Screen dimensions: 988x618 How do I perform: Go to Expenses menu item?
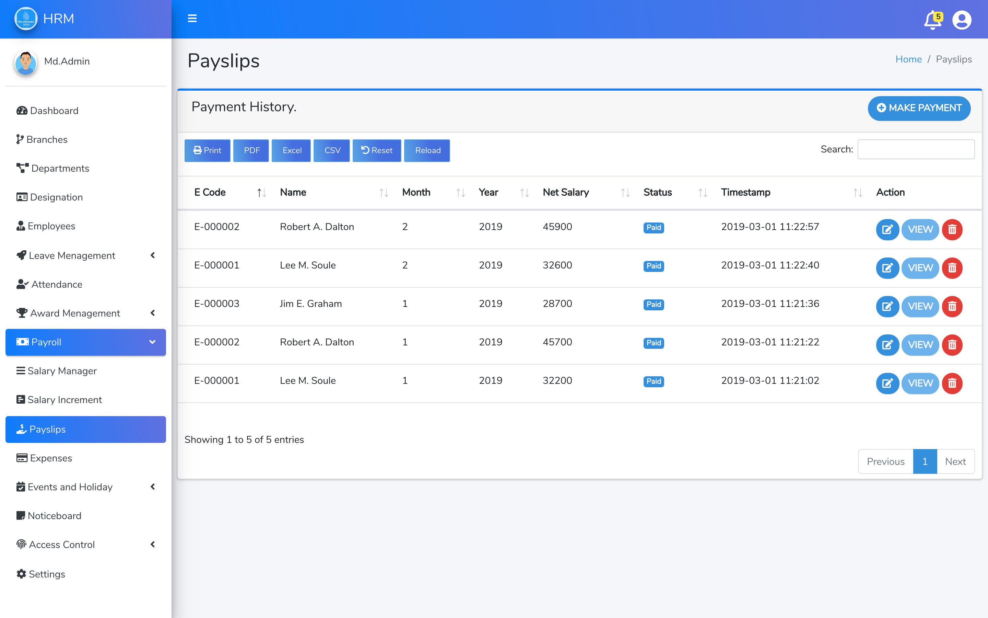point(51,458)
